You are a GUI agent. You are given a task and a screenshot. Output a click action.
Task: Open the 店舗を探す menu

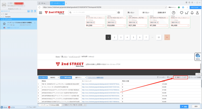point(162,13)
